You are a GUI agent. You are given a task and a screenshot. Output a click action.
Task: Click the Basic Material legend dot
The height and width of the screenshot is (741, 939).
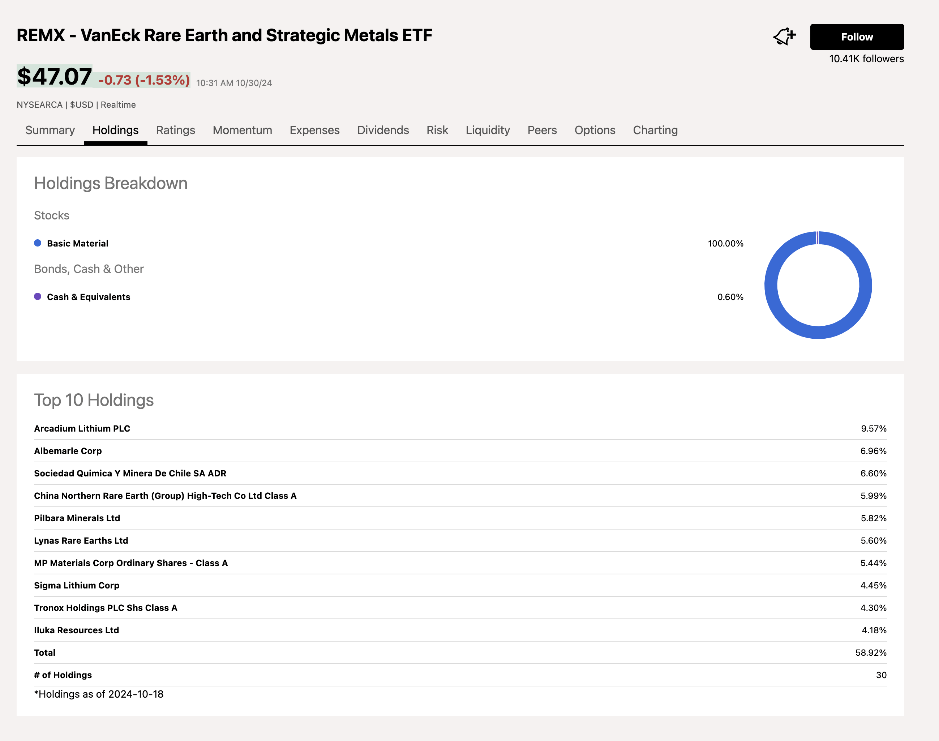[x=37, y=243]
